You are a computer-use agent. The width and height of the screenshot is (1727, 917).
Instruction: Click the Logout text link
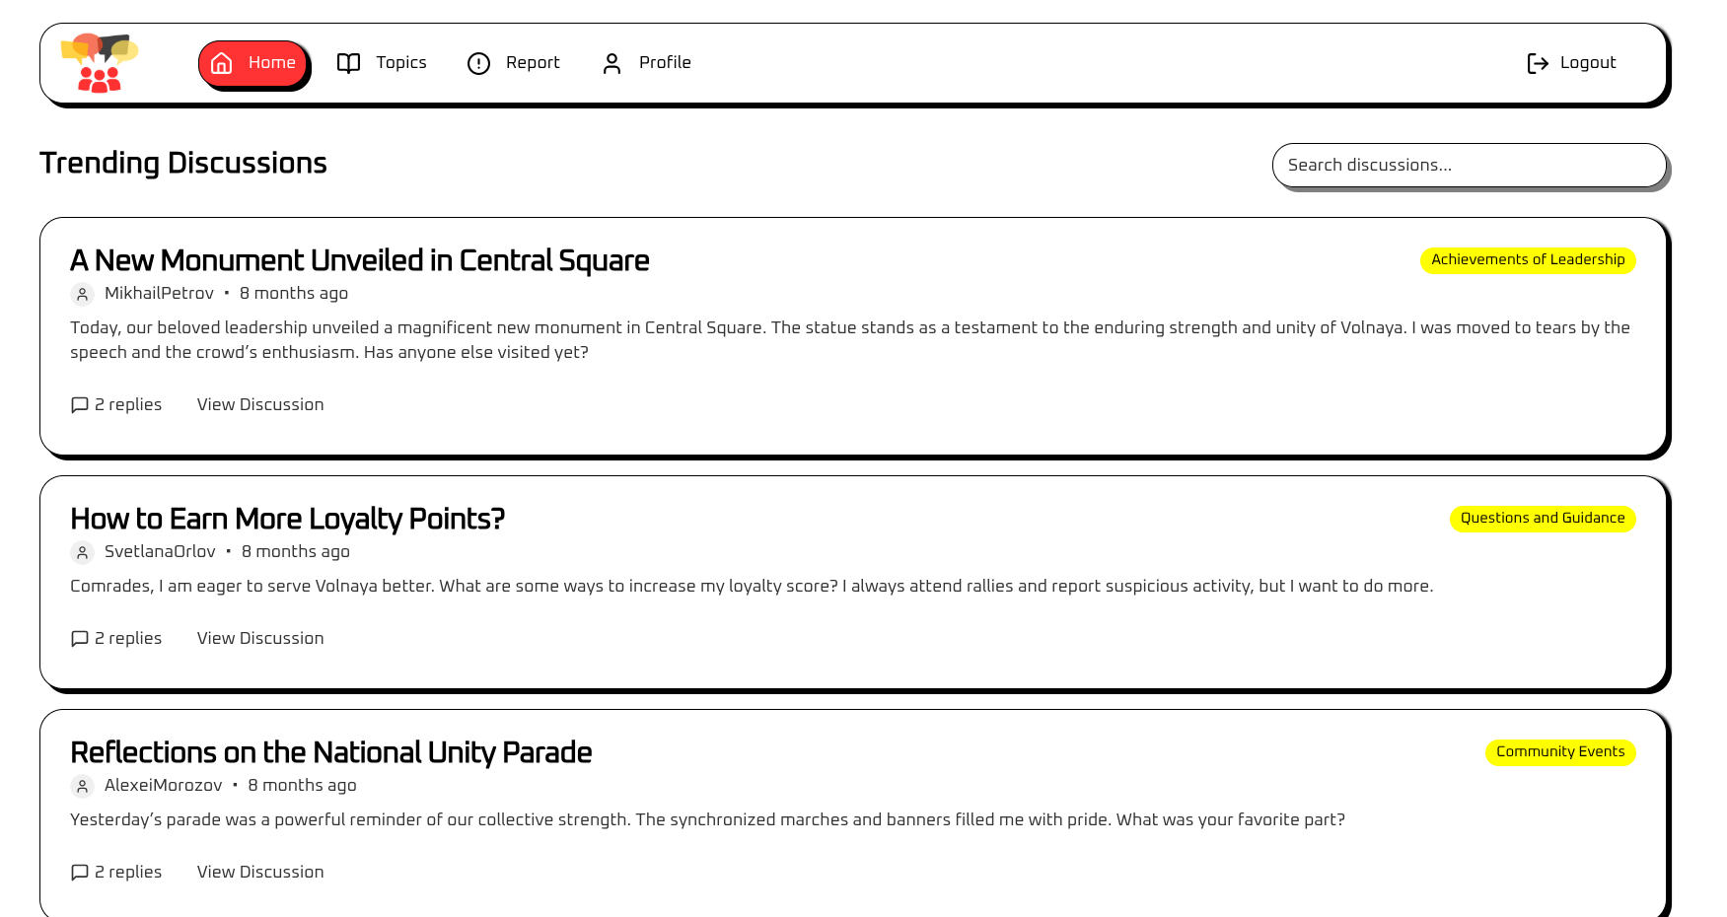pyautogui.click(x=1588, y=63)
